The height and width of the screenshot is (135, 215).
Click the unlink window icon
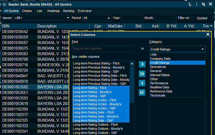point(203,4)
